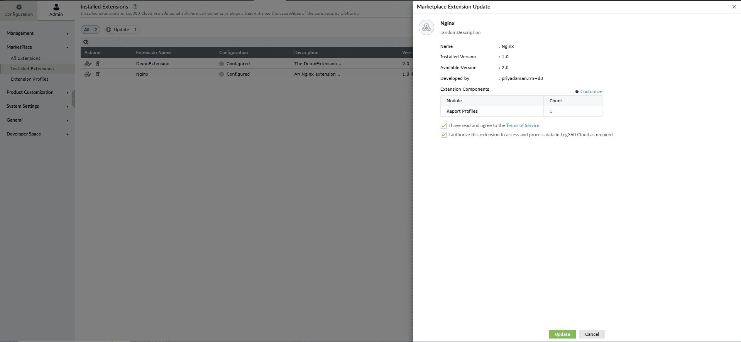Image resolution: width=741 pixels, height=342 pixels.
Task: Filter list by Update - 1
Action: [122, 30]
